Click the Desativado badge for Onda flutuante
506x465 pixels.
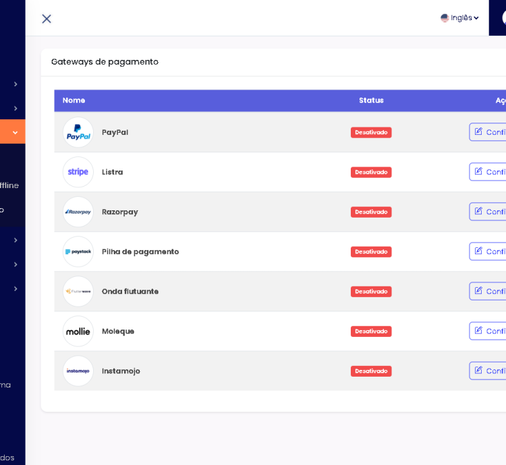point(371,291)
